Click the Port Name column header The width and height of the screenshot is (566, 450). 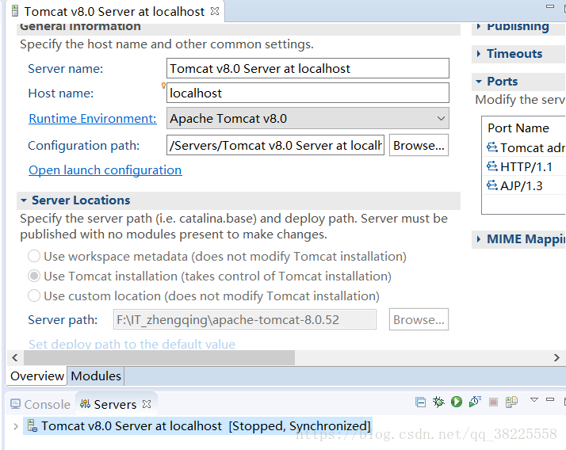[518, 128]
